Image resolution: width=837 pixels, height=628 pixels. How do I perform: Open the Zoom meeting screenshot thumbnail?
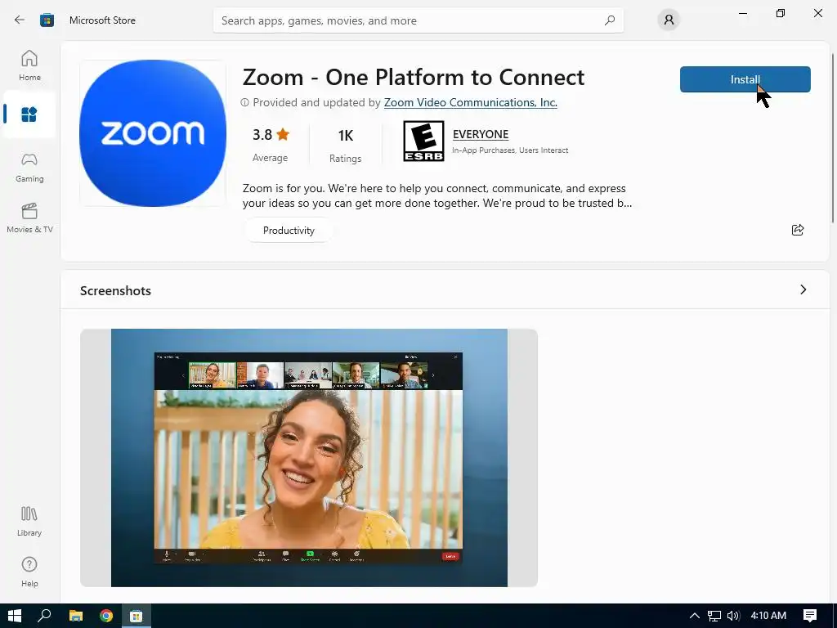click(308, 458)
